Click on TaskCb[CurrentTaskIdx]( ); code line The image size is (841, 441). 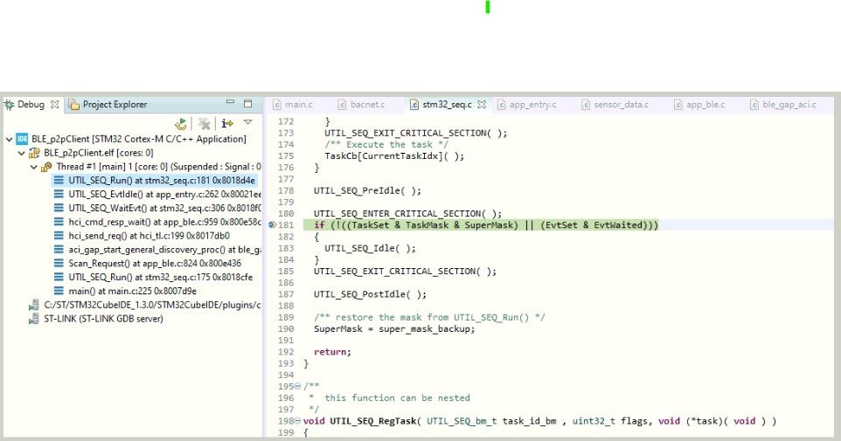tap(394, 156)
